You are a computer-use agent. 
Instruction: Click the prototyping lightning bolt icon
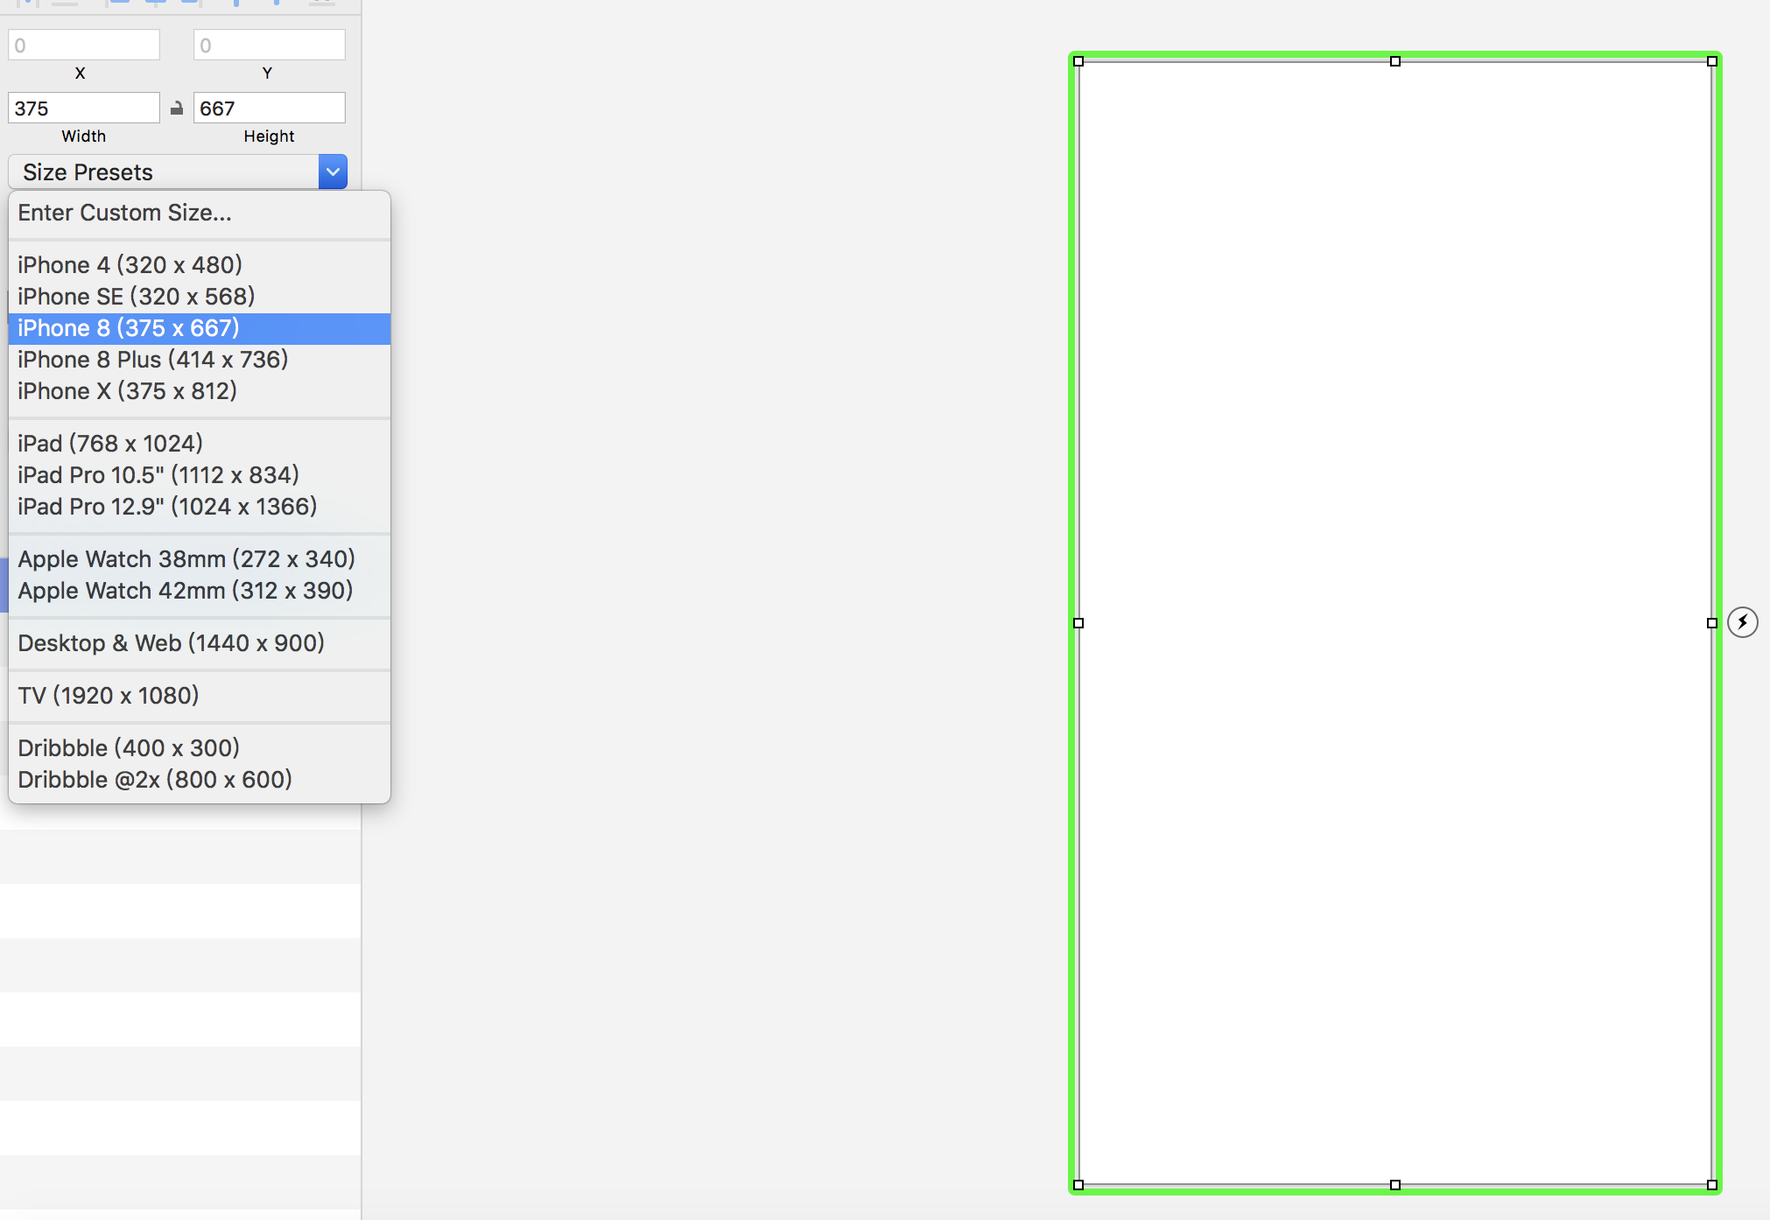(1742, 622)
